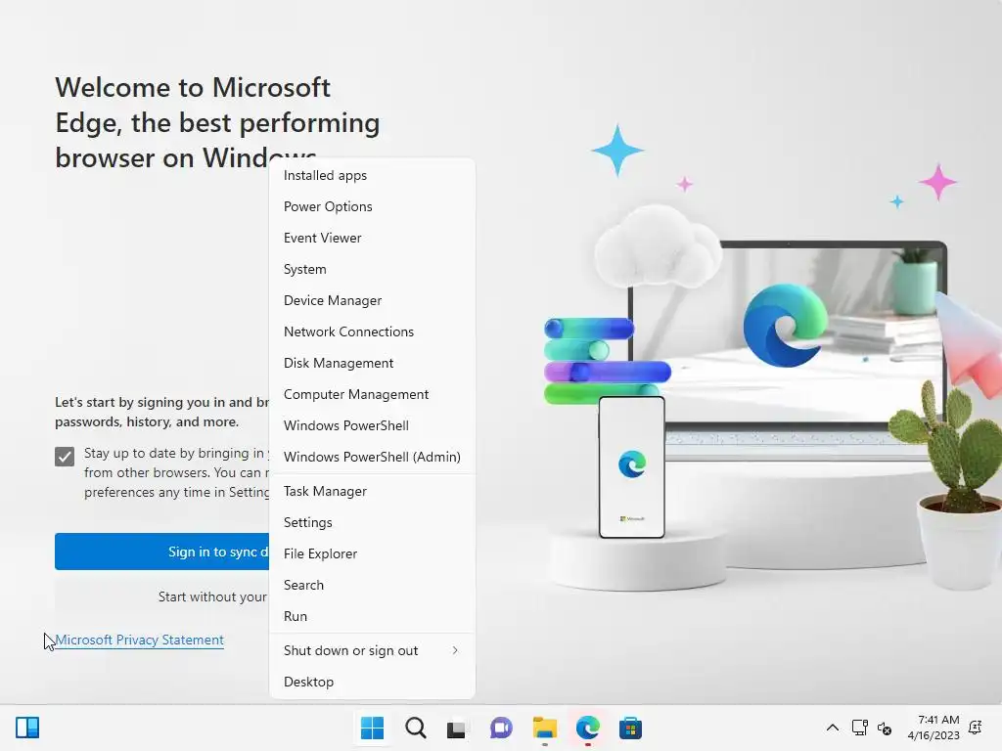Show hidden icons chevron in system tray
1002x751 pixels.
coord(832,728)
